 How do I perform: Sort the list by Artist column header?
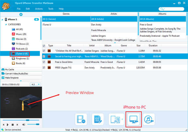coord(92,46)
